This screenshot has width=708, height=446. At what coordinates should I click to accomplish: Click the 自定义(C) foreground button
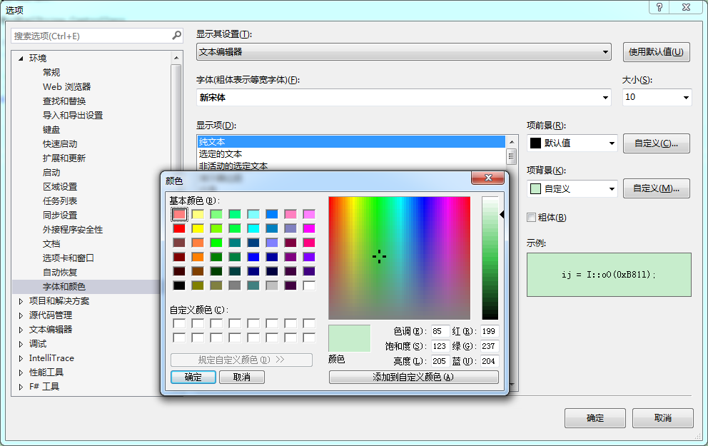pos(656,143)
